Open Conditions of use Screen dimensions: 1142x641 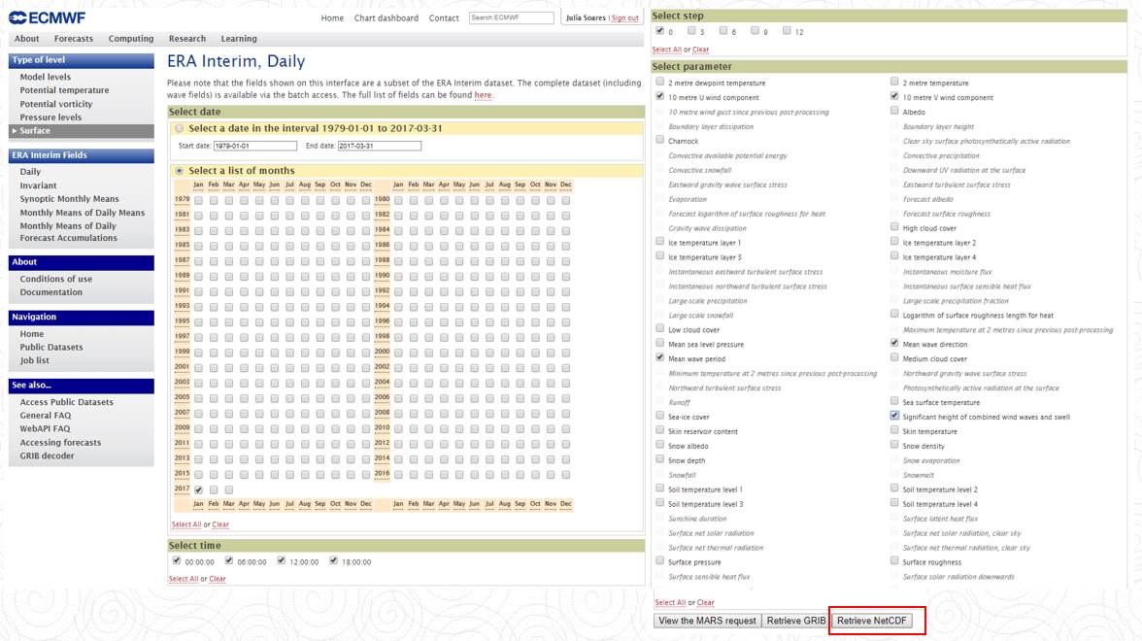pos(56,279)
